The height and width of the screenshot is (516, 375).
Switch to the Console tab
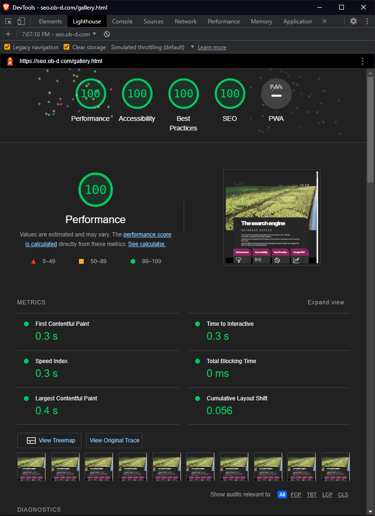122,21
